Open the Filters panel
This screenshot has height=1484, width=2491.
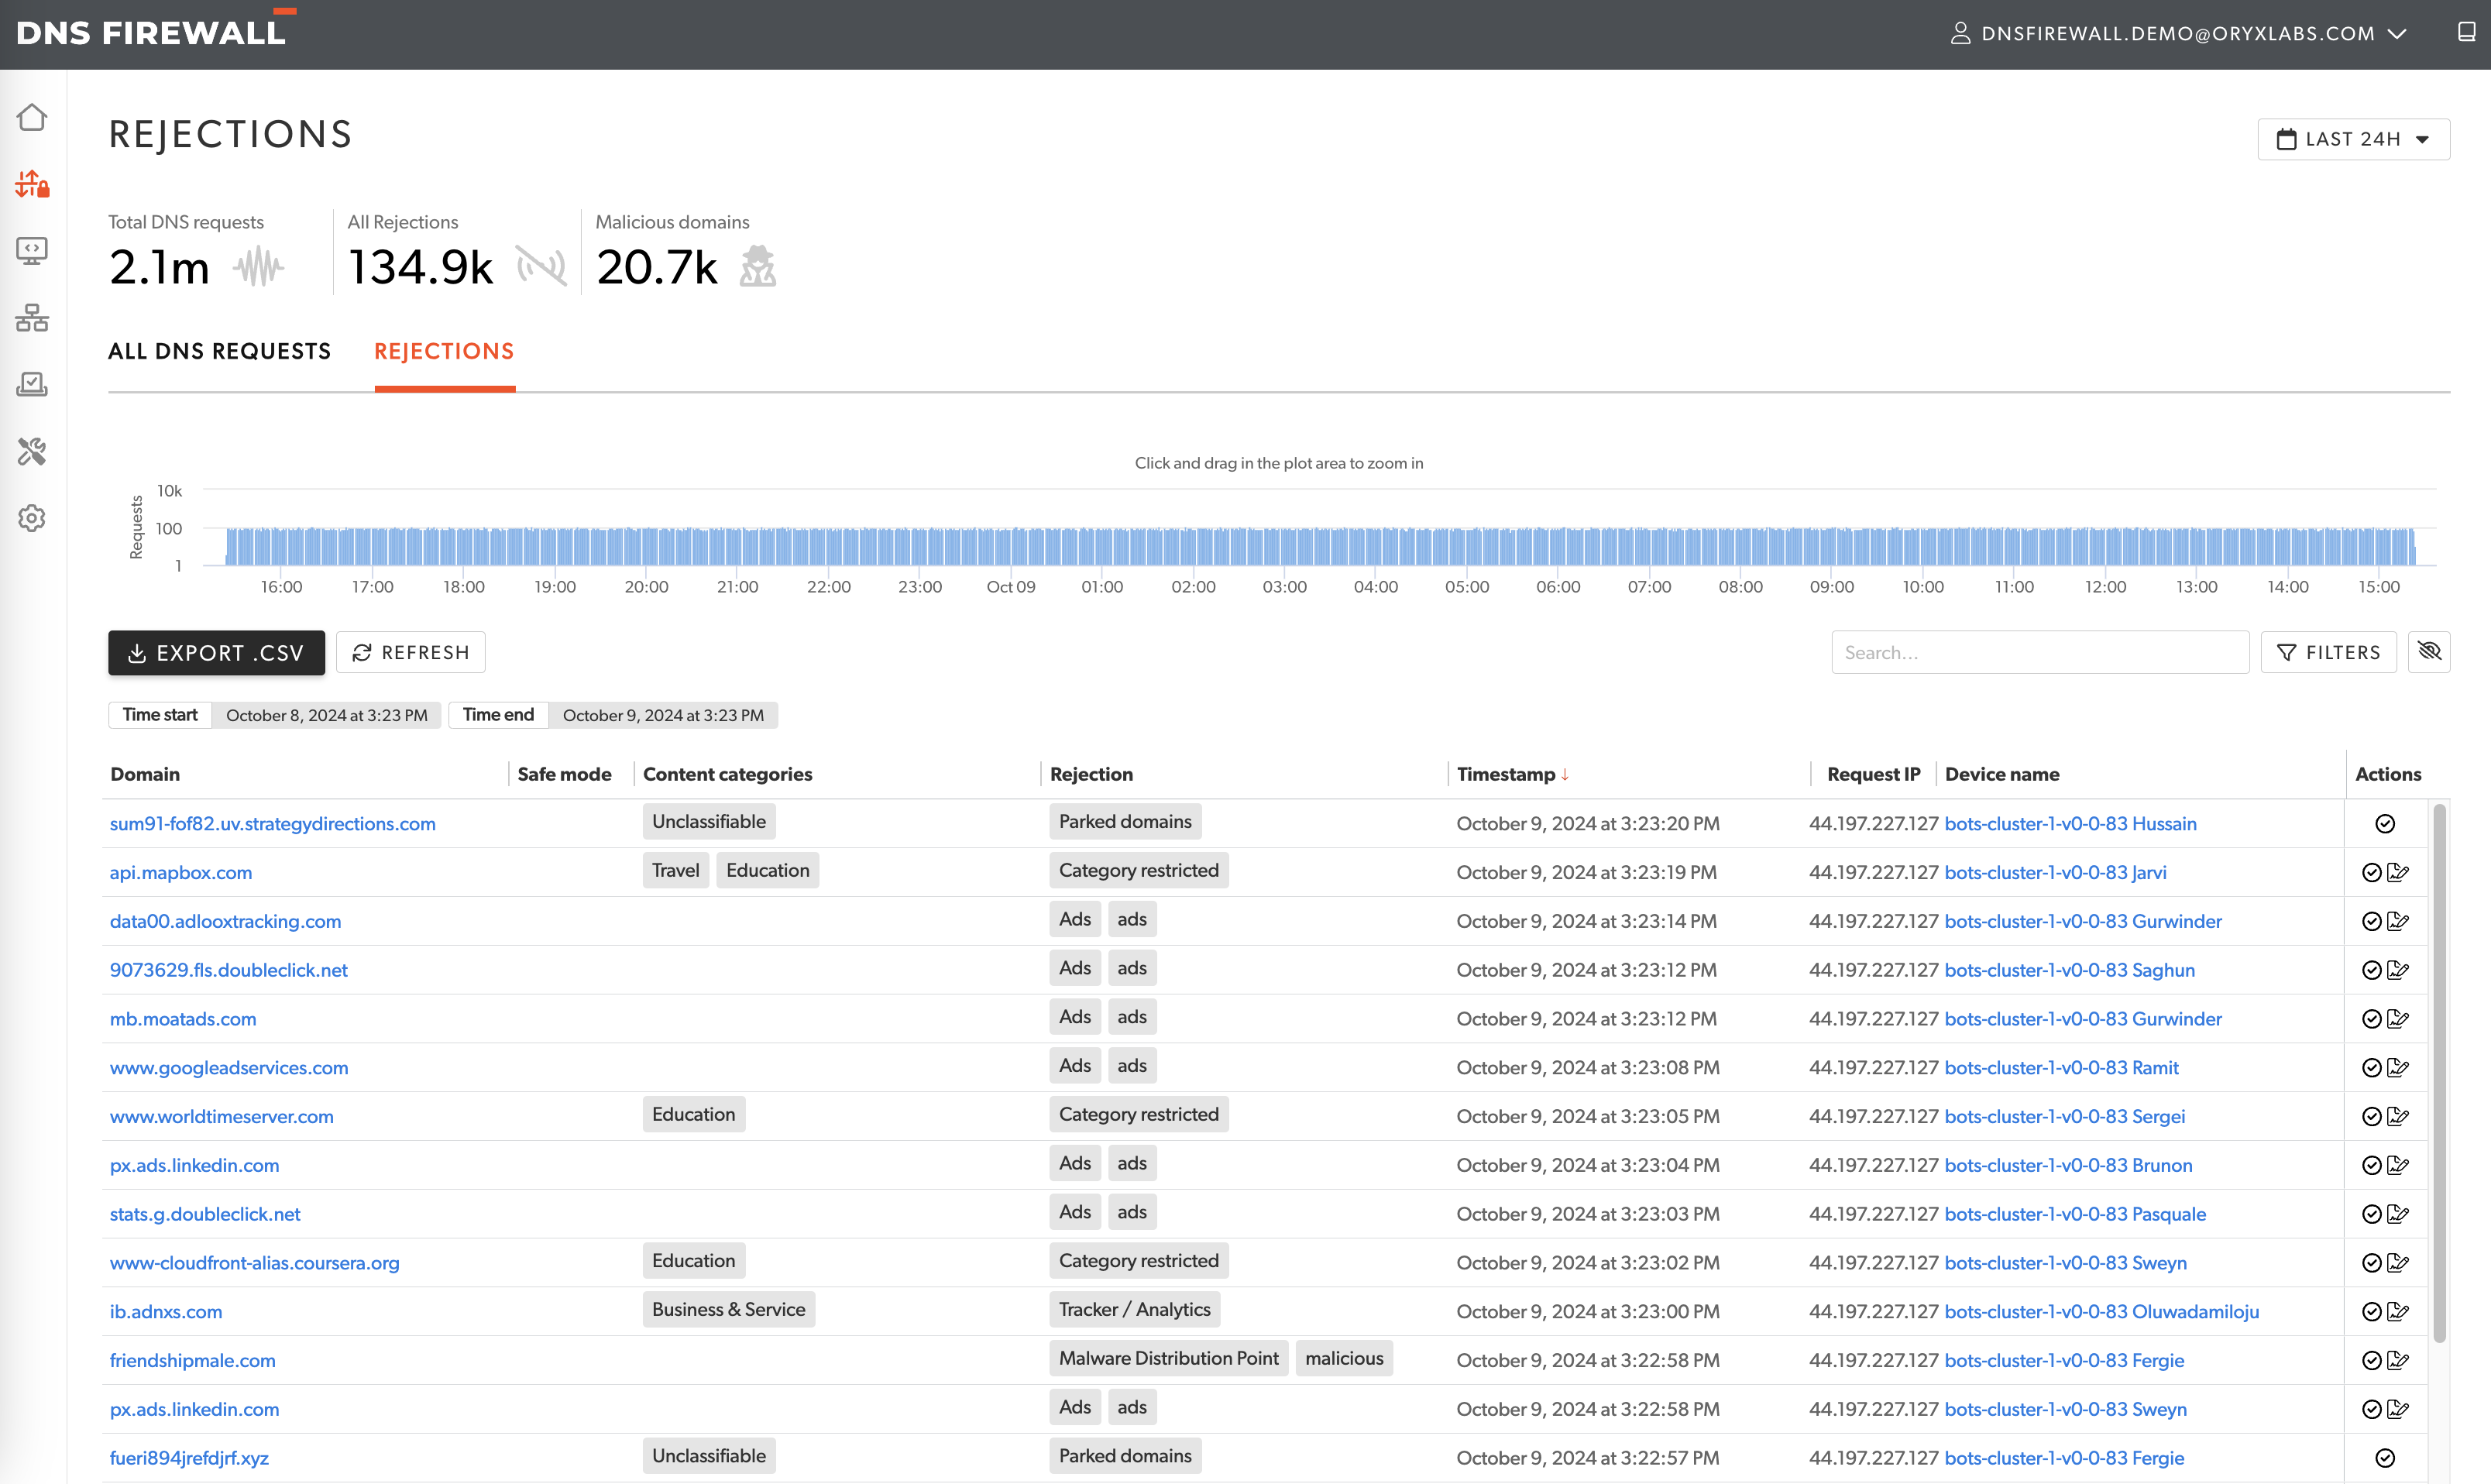(2328, 653)
